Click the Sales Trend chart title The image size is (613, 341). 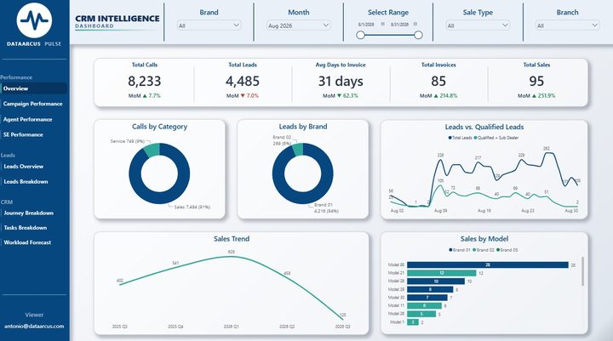click(232, 239)
